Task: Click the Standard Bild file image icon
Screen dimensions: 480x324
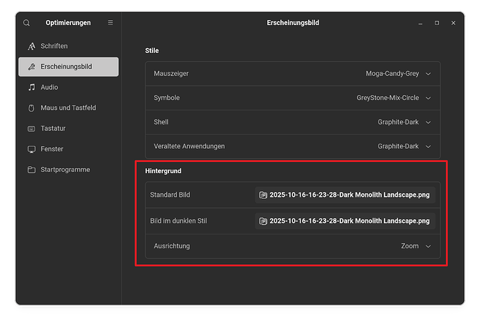Action: 263,195
